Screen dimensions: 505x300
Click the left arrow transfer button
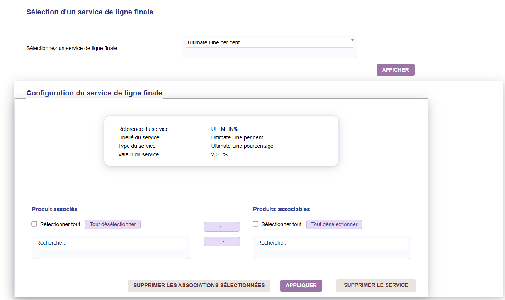221,227
